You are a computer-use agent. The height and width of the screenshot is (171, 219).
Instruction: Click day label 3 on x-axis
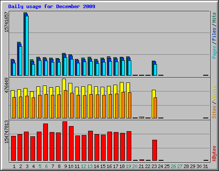coord(27,166)
